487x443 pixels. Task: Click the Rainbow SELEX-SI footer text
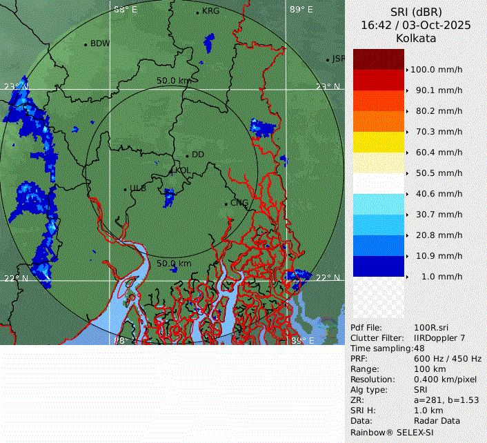click(392, 431)
